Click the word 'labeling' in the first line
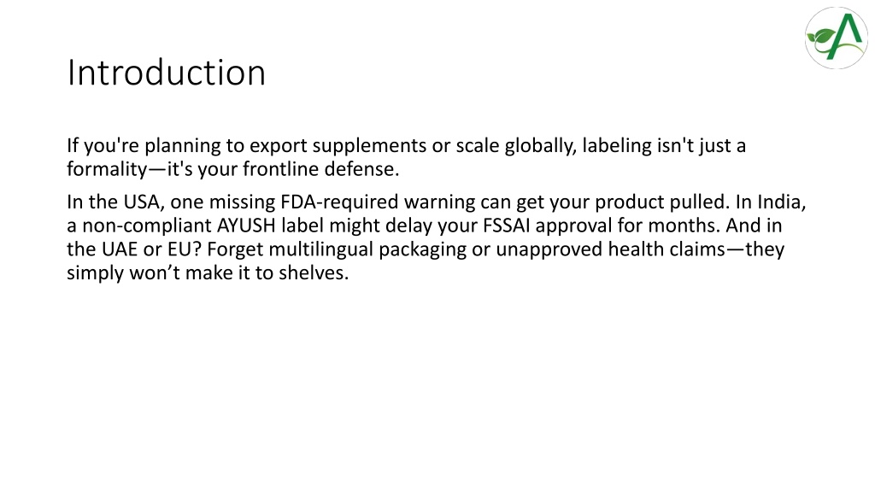 coord(617,145)
